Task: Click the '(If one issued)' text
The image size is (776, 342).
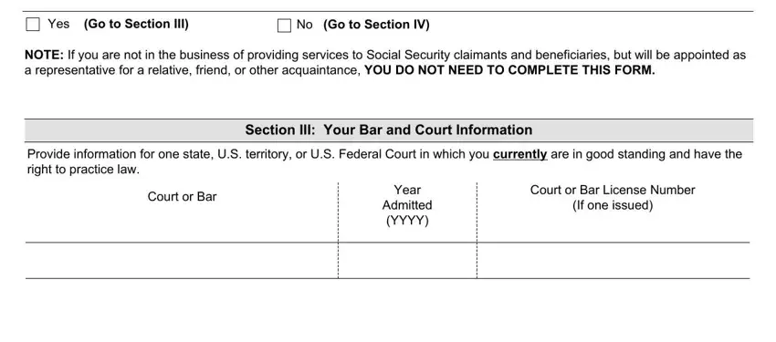Action: tap(613, 205)
